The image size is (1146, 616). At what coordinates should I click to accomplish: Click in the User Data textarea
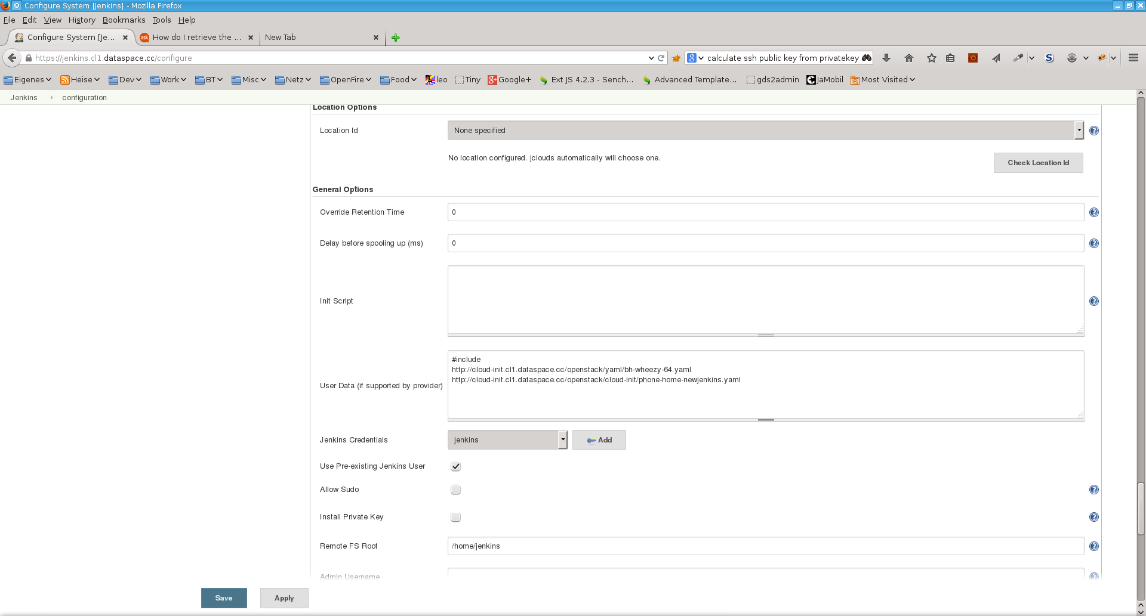766,385
